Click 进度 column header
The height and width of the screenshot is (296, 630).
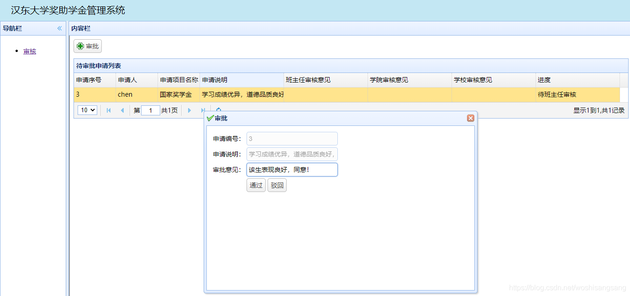[577, 80]
